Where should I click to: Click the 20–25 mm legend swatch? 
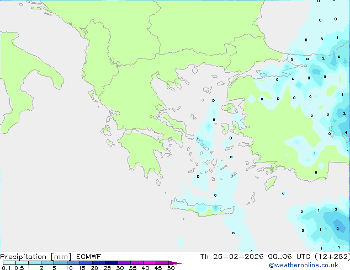point(99,263)
